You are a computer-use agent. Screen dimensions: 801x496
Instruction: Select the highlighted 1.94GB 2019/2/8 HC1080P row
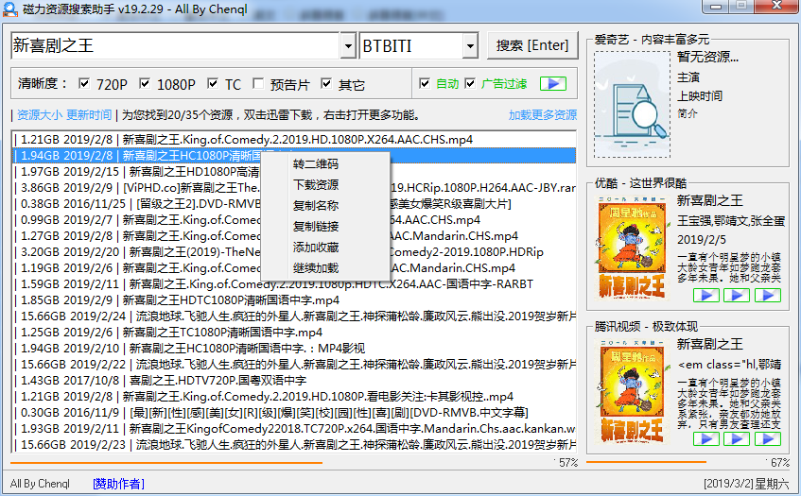(294, 156)
